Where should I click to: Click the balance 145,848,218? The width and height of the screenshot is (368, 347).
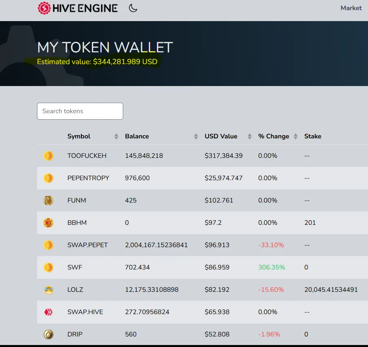tap(144, 156)
